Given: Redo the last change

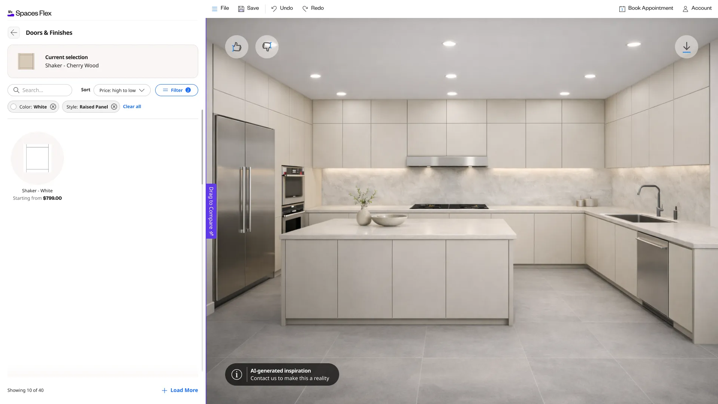Looking at the screenshot, I should (x=313, y=8).
